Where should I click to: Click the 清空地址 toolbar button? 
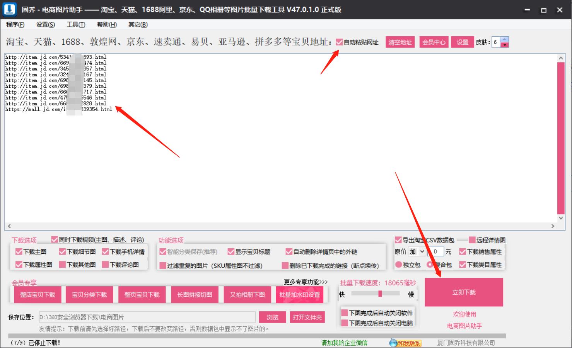click(400, 42)
